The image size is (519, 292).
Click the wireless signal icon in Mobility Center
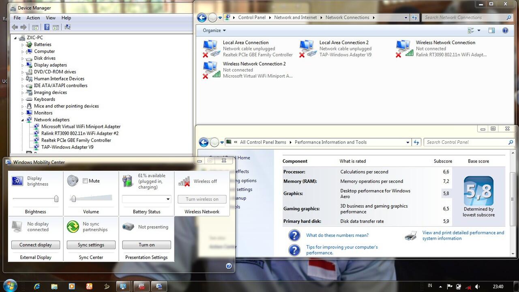coord(184,181)
